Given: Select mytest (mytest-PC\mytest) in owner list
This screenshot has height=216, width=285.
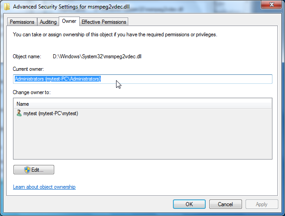Looking at the screenshot, I should pos(51,113).
